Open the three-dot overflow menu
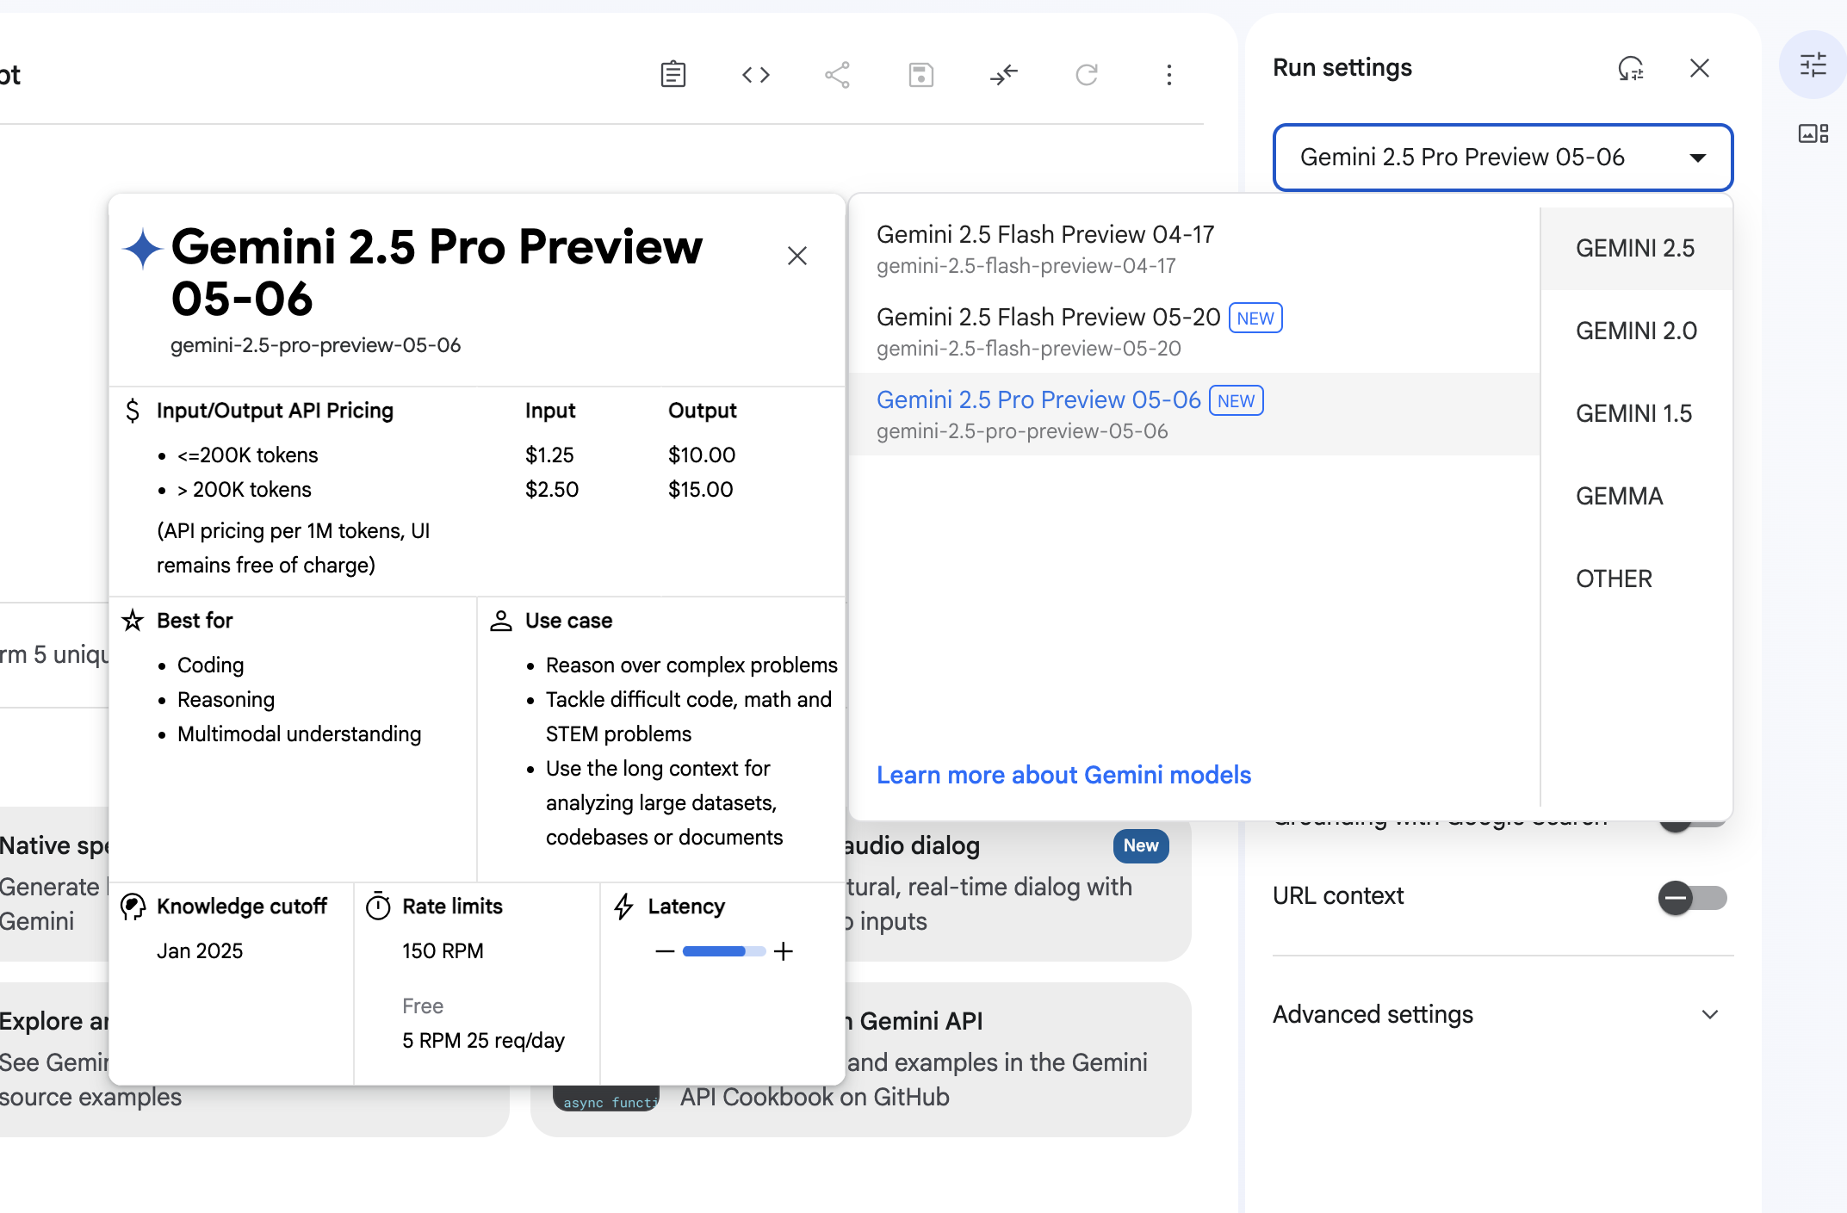1847x1213 pixels. [1169, 75]
